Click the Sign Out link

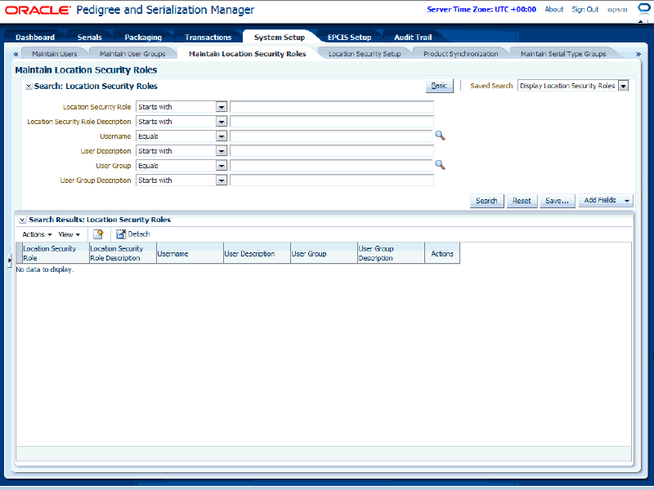(x=585, y=9)
